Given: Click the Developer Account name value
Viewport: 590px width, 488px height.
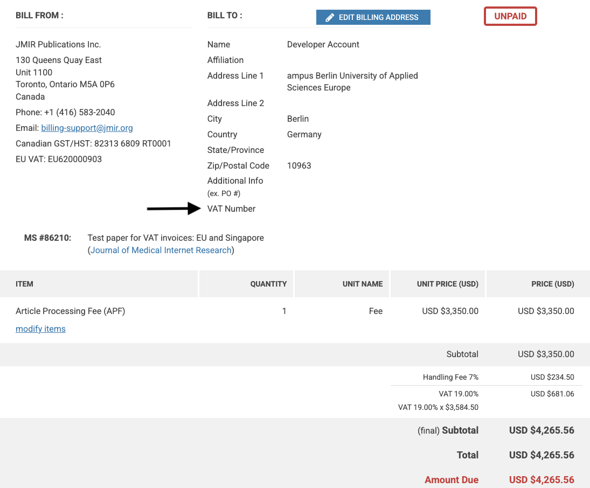Looking at the screenshot, I should point(323,45).
